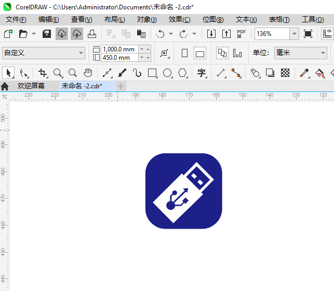Screen dimensions: 334x291
Task: Click the page width field
Action: pyautogui.click(x=119, y=49)
